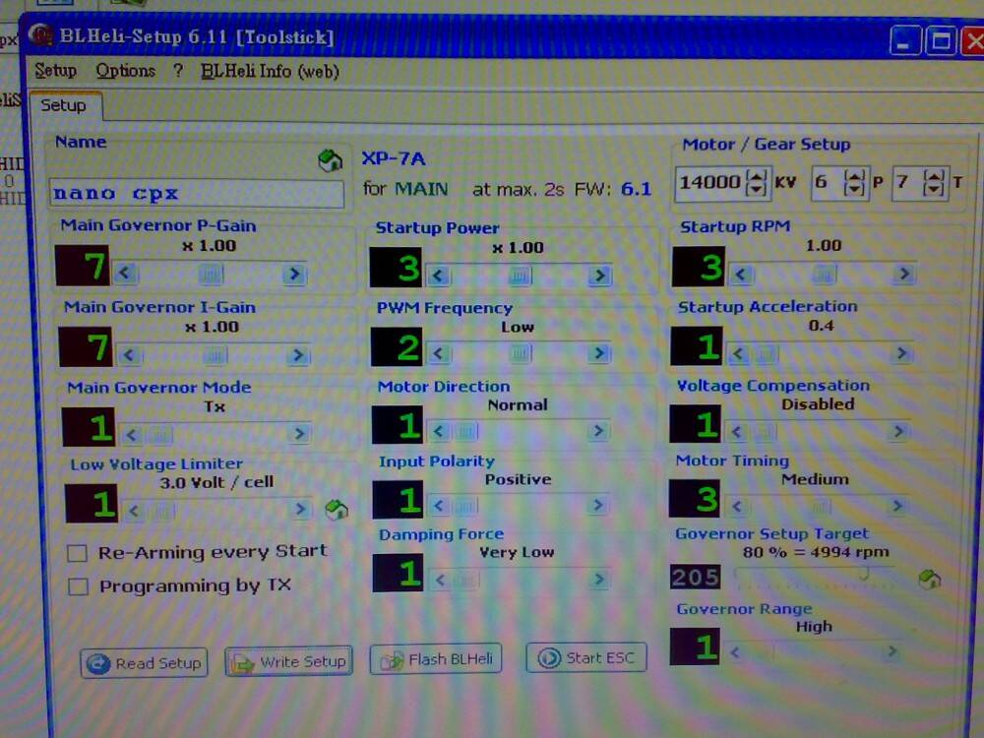Increase motor KV value with spinner
This screenshot has height=738, width=984.
[x=756, y=176]
